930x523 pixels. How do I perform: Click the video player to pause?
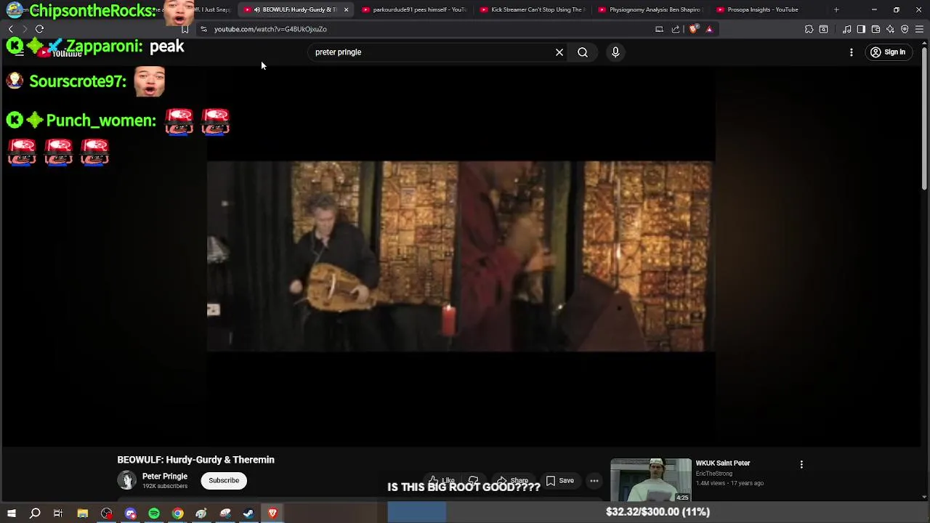tap(461, 256)
